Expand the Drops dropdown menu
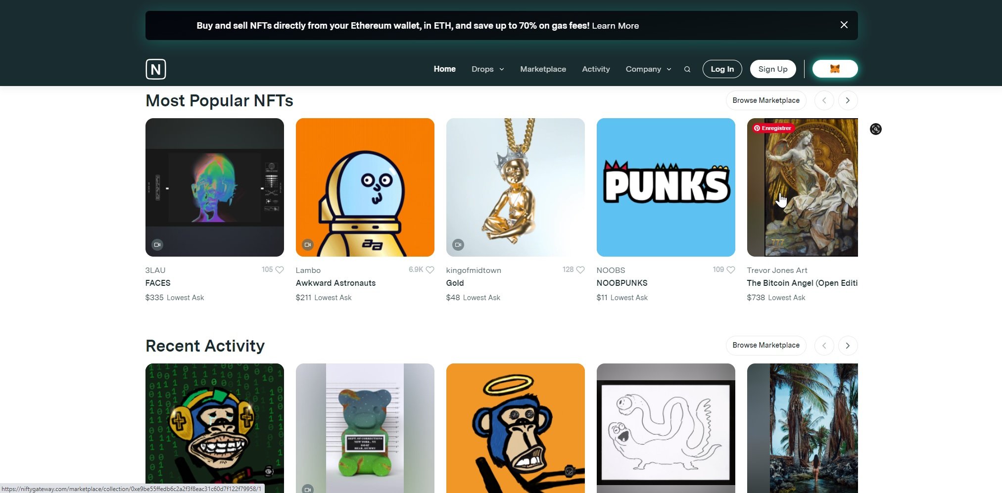 click(x=487, y=69)
